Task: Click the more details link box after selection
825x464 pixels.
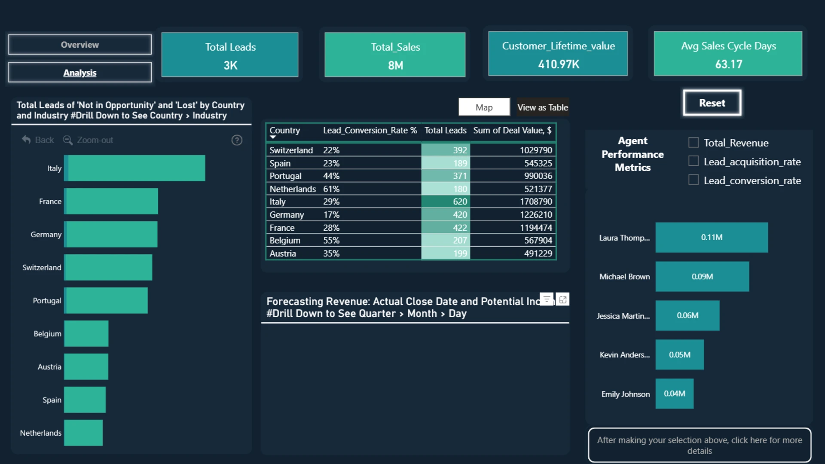Action: pos(700,446)
